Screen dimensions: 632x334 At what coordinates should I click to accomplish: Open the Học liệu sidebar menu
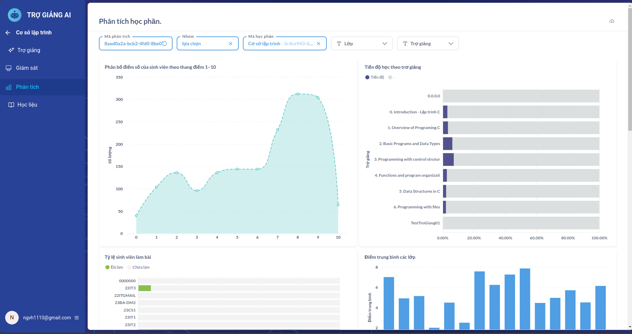(x=27, y=105)
